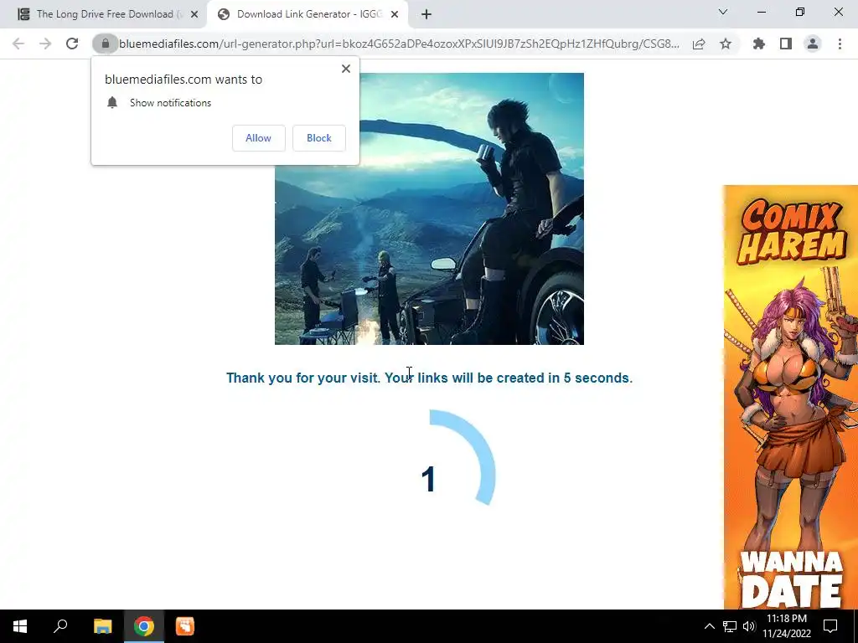The image size is (858, 643).
Task: Open File Explorer from the taskbar
Action: [x=102, y=626]
